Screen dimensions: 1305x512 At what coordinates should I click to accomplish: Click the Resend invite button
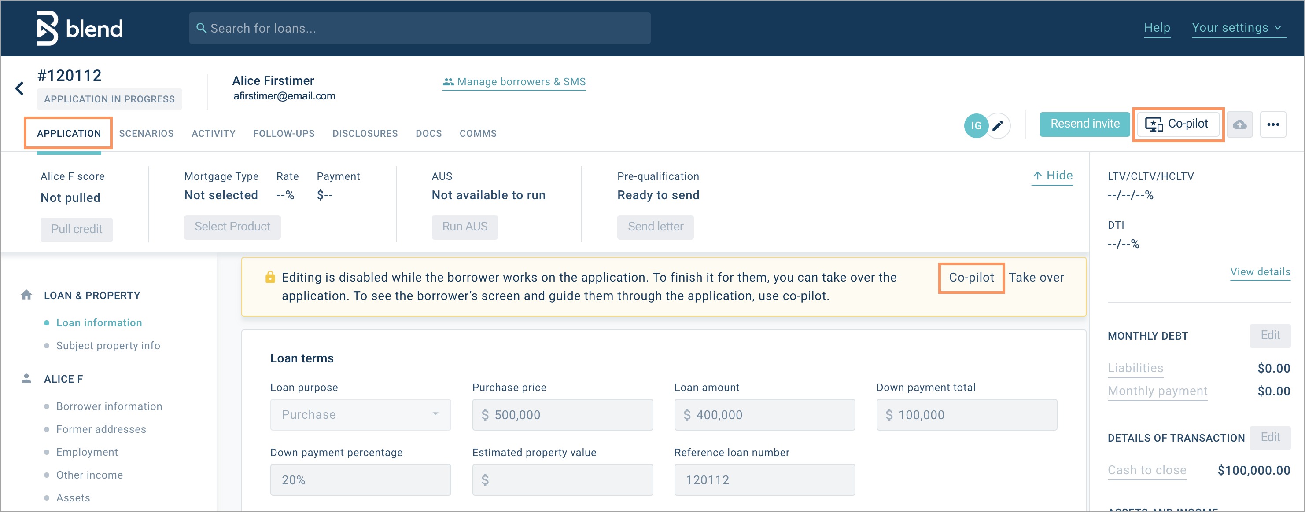[1084, 124]
